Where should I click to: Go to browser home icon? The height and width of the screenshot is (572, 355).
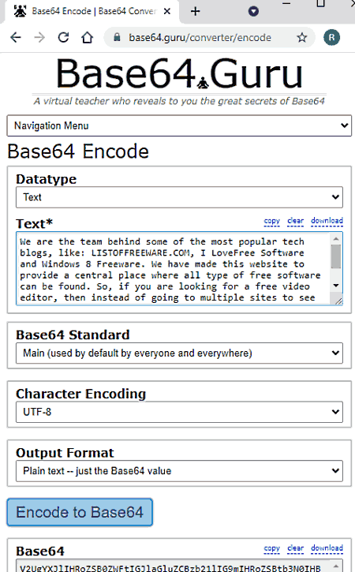point(88,37)
